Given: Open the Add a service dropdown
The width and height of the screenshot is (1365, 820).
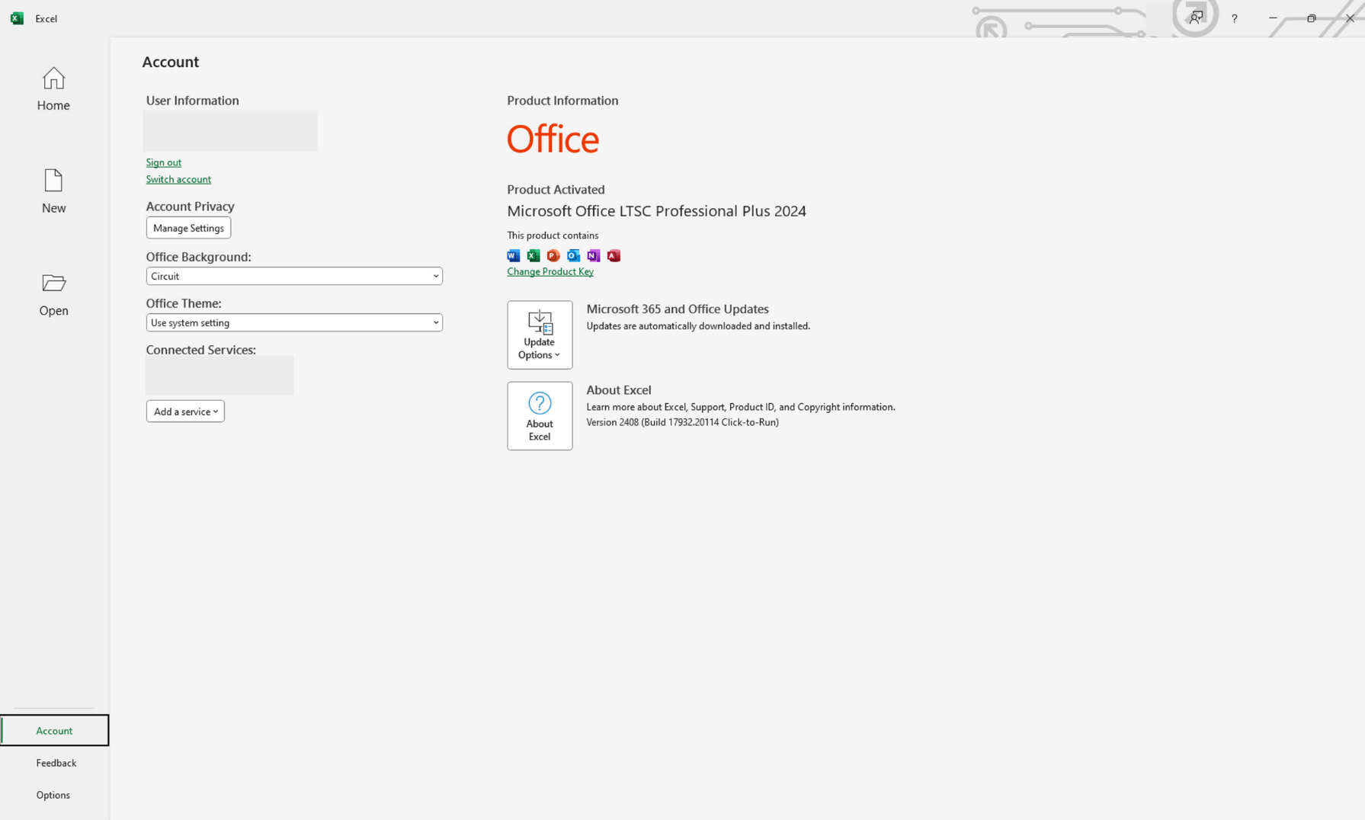Looking at the screenshot, I should coord(185,412).
